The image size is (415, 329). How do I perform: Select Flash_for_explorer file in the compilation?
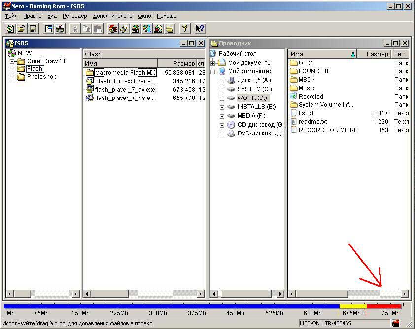[x=121, y=81]
